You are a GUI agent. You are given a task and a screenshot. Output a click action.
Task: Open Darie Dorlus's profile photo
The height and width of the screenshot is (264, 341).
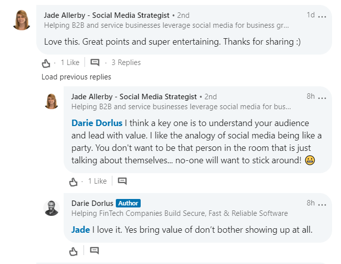tap(51, 208)
